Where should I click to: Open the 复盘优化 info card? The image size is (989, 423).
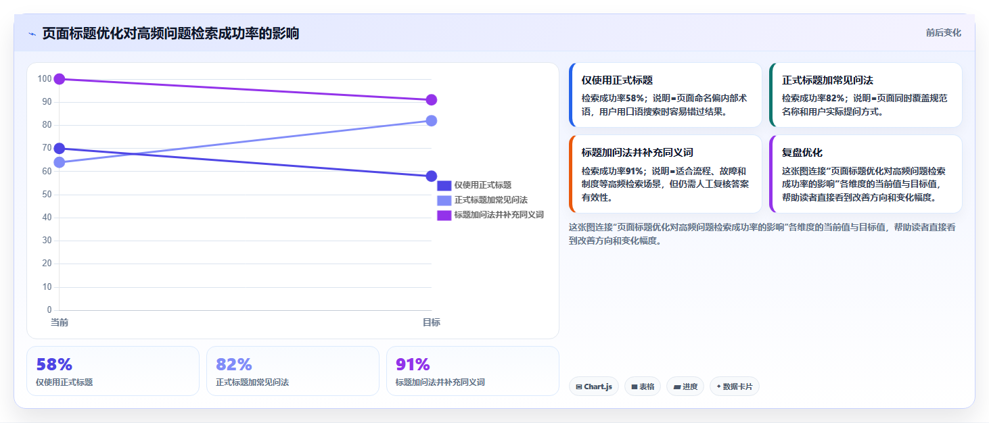tap(866, 174)
